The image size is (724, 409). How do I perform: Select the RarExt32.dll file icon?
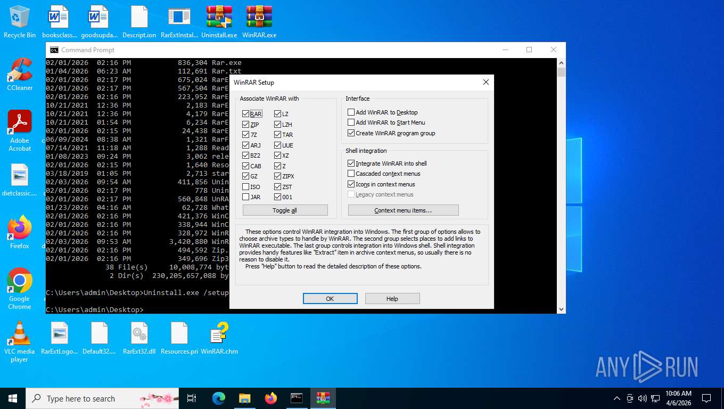[139, 338]
